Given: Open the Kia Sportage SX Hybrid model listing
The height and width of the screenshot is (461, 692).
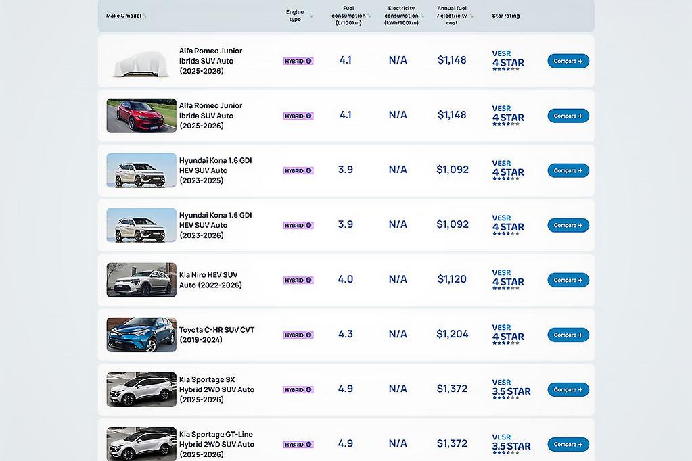Looking at the screenshot, I should pyautogui.click(x=216, y=389).
